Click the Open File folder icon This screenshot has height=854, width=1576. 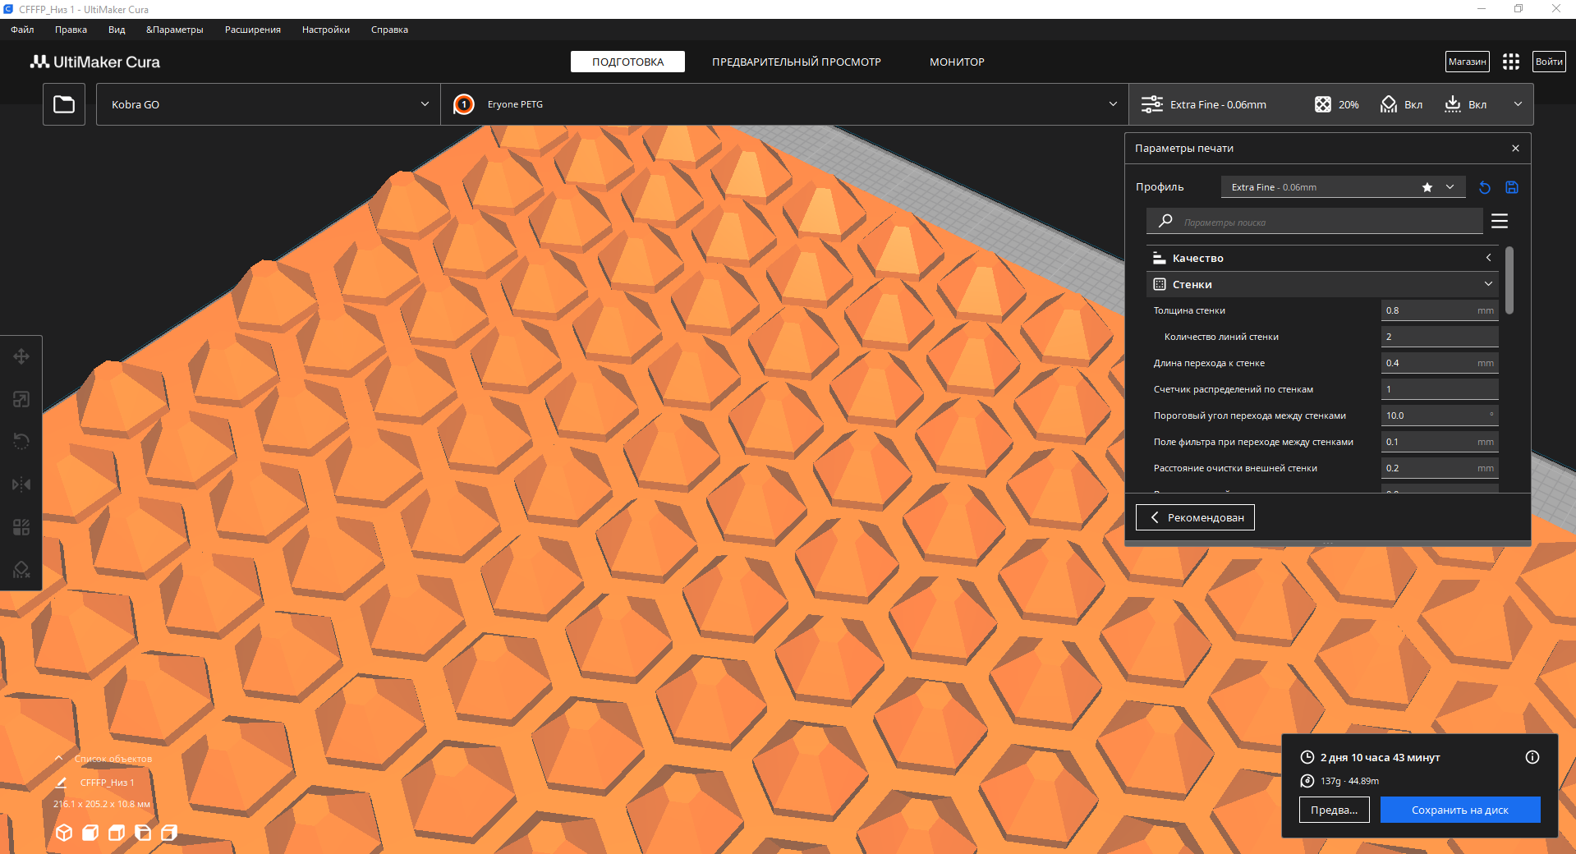tap(64, 104)
